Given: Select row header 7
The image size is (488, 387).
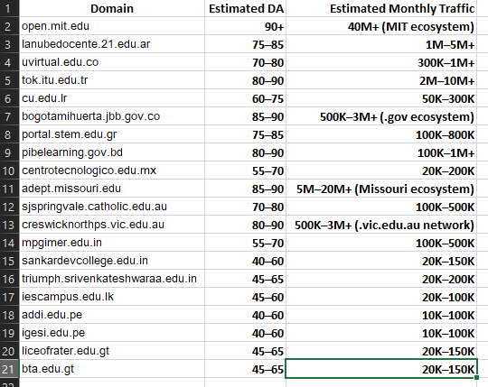Looking at the screenshot, I should click(9, 116).
